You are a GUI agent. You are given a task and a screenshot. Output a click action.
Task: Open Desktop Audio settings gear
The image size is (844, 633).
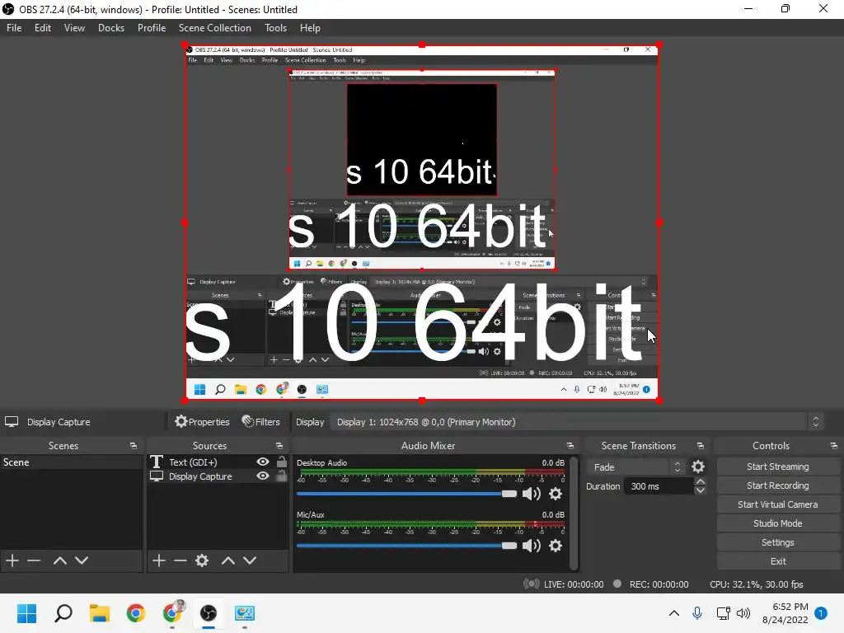556,494
